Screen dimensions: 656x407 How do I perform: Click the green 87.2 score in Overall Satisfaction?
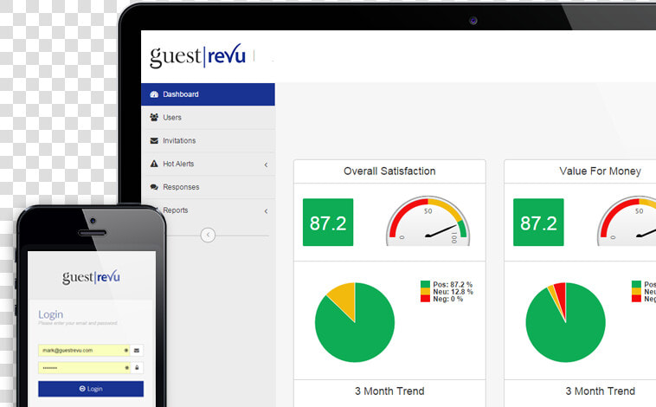click(x=328, y=223)
